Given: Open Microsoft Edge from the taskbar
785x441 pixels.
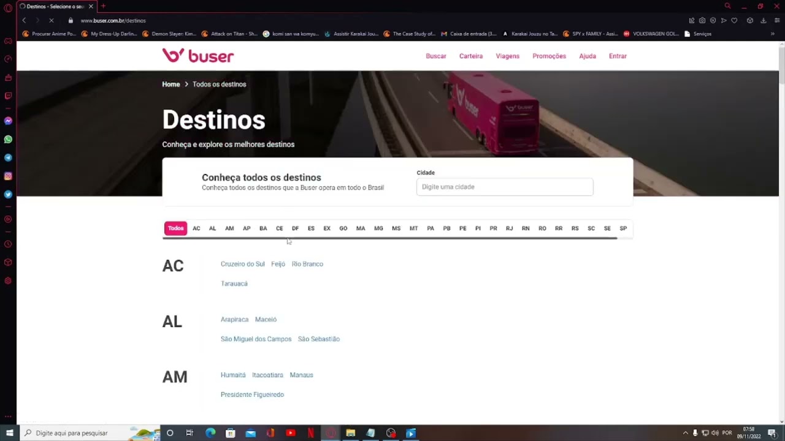Looking at the screenshot, I should [x=210, y=433].
